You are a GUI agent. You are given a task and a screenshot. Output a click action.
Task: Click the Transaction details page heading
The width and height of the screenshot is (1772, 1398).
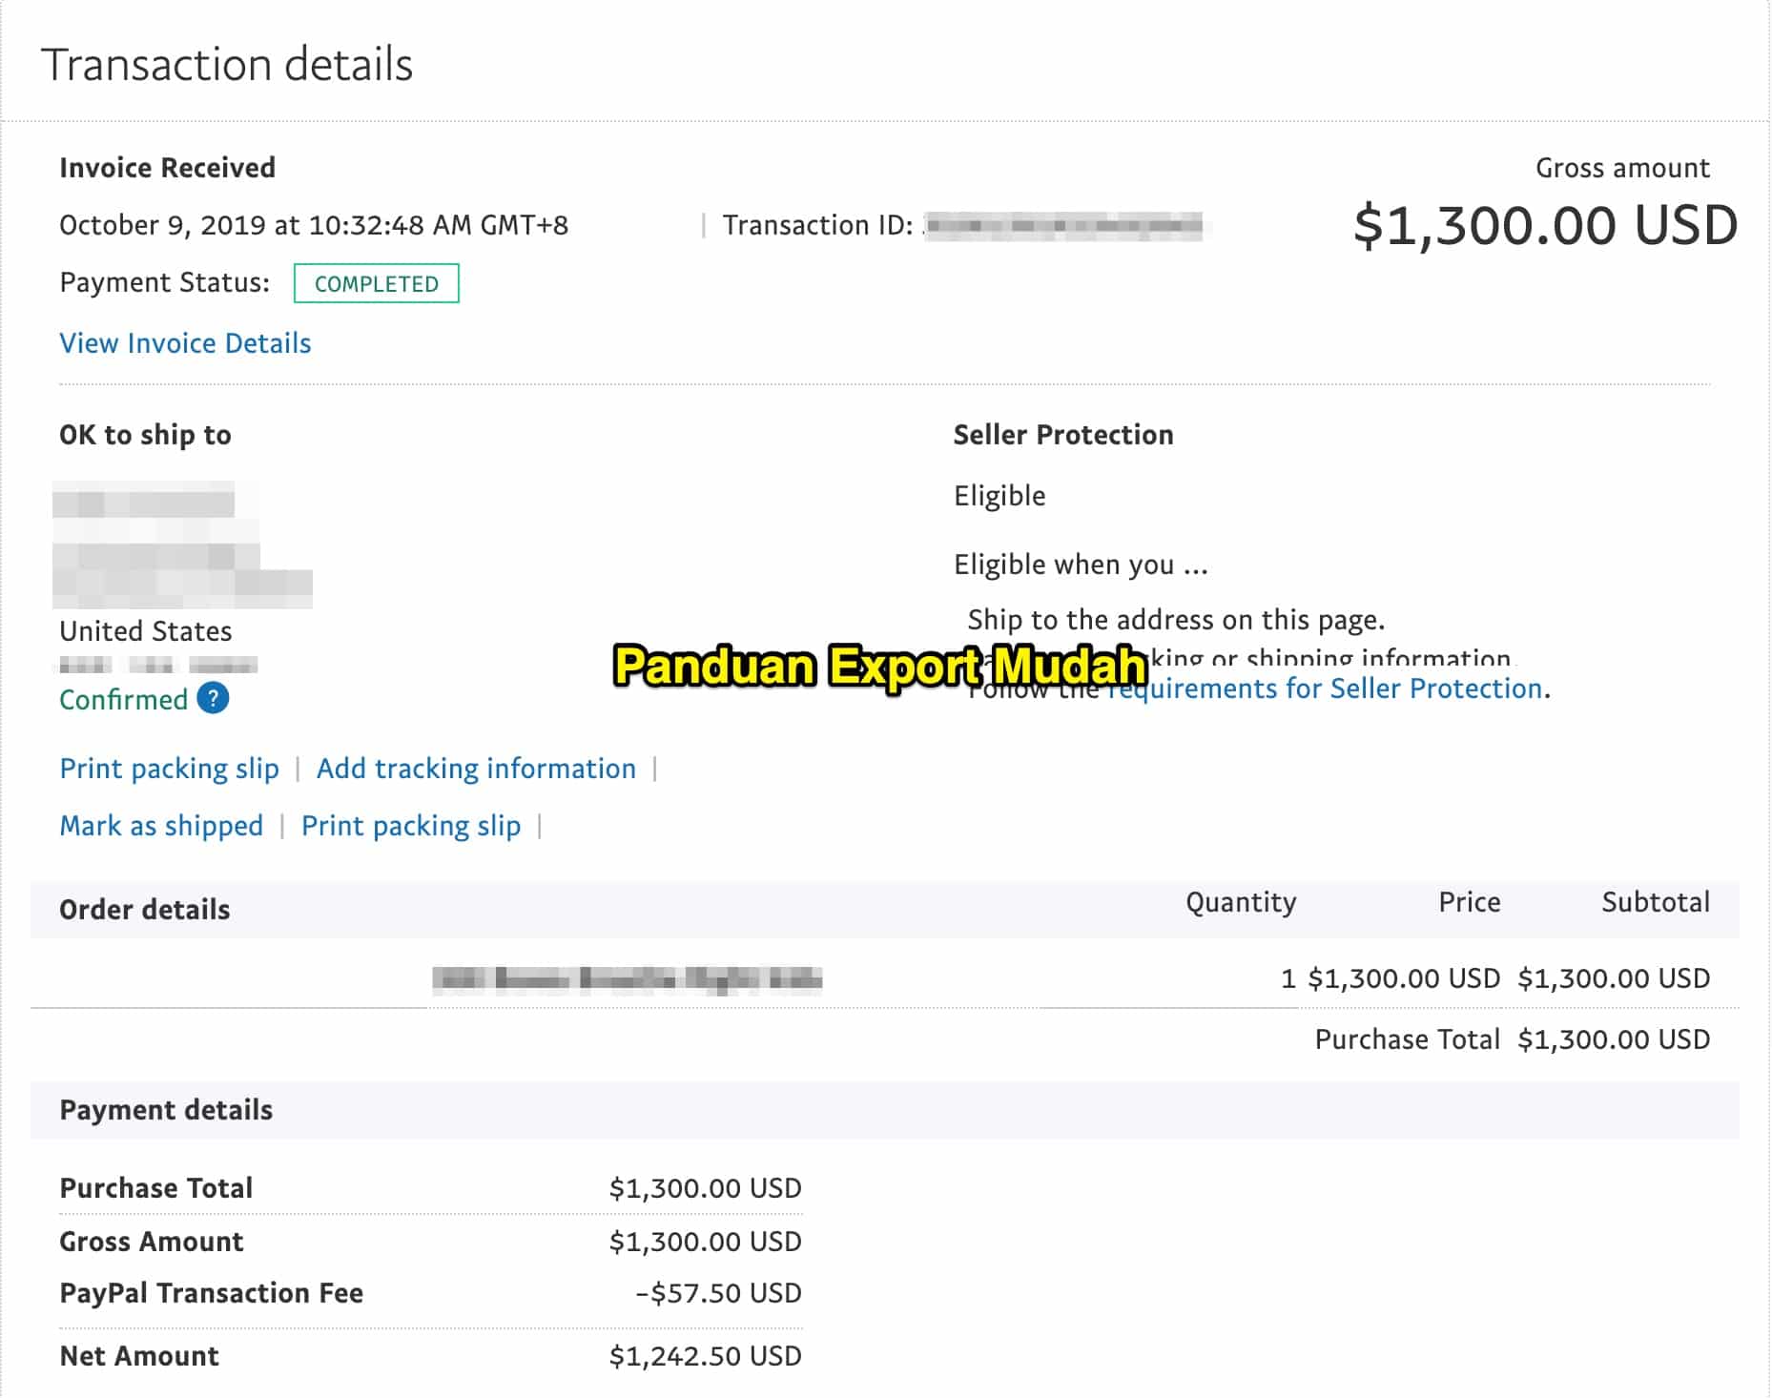(x=227, y=65)
